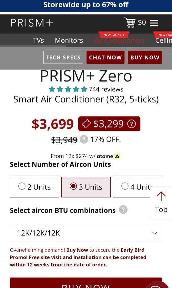This screenshot has height=288, width=172.
Task: Open the coupon price info tooltip
Action: (132, 124)
